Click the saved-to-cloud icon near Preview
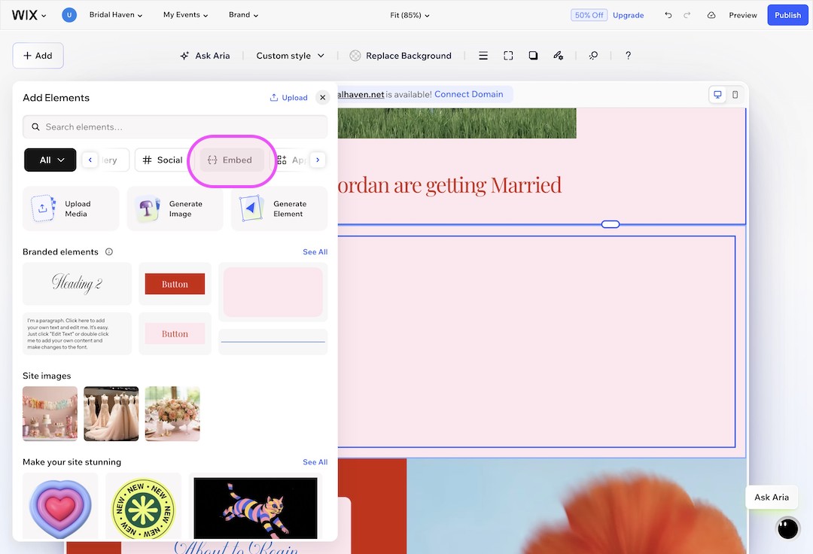This screenshot has height=554, width=813. (711, 14)
